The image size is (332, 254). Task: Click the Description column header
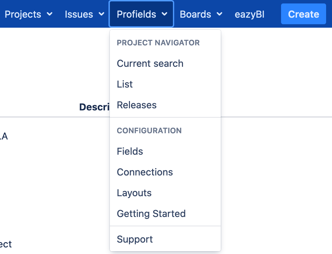point(94,107)
